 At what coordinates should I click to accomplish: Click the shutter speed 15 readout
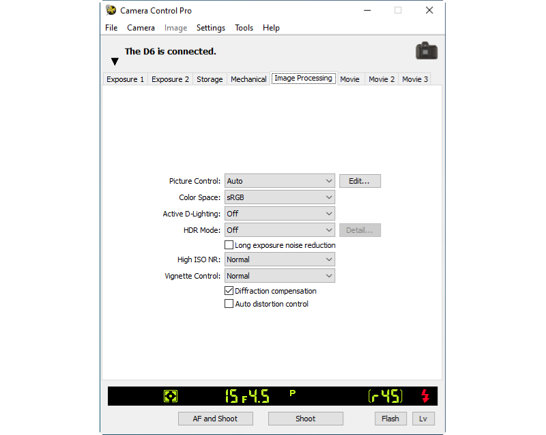[x=231, y=396]
